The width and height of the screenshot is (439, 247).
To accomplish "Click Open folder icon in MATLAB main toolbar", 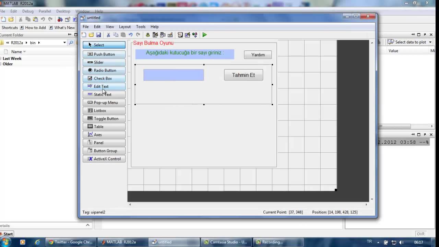I will pos(11,19).
